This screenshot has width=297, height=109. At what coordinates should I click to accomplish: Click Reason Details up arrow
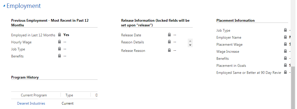190,41
